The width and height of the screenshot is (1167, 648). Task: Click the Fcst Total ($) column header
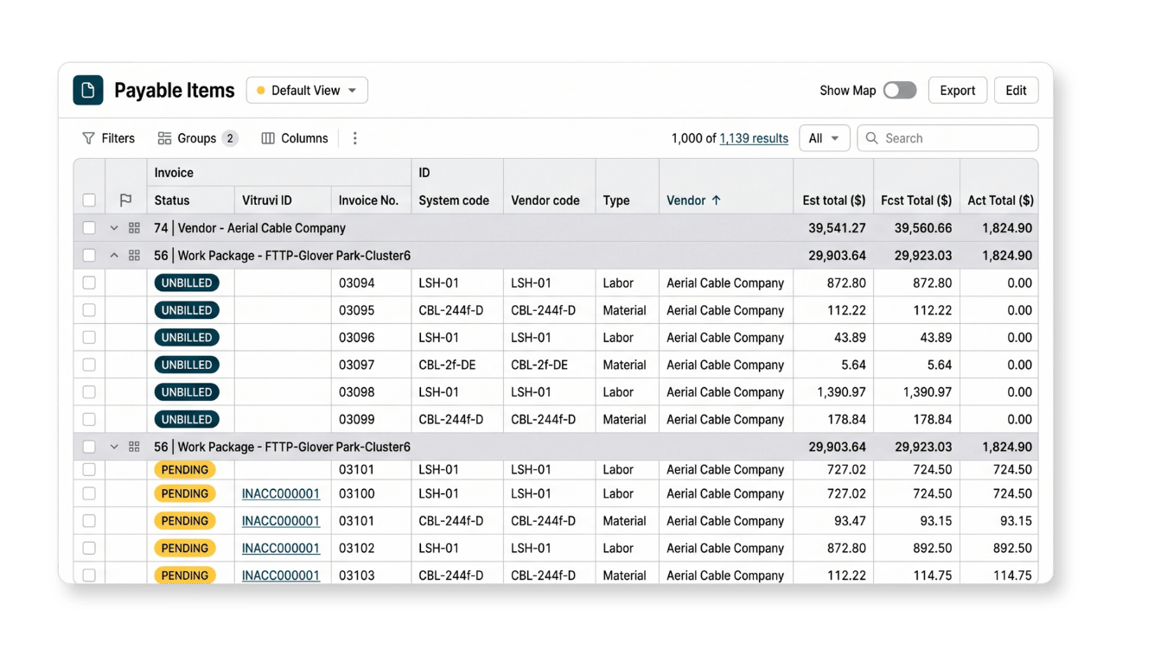click(916, 200)
